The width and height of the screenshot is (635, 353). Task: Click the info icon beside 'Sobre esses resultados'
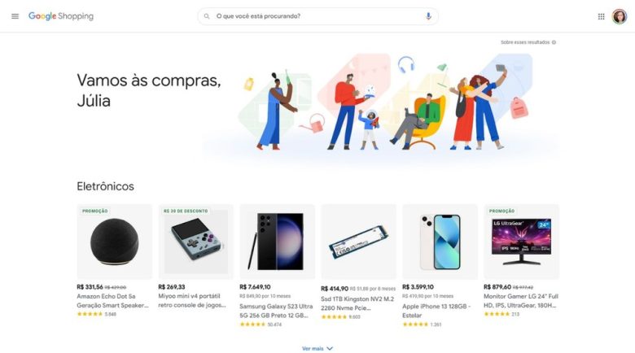point(554,42)
